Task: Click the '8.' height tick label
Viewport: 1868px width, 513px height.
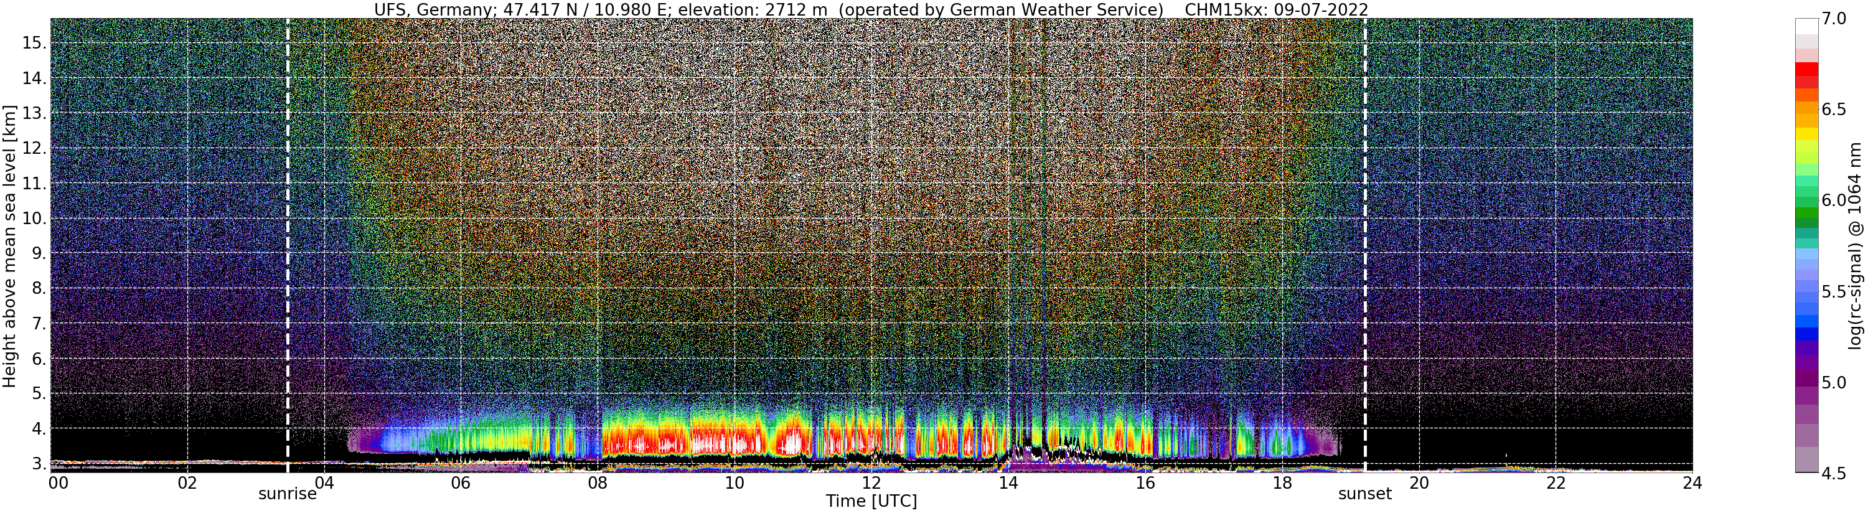Action: (x=39, y=289)
